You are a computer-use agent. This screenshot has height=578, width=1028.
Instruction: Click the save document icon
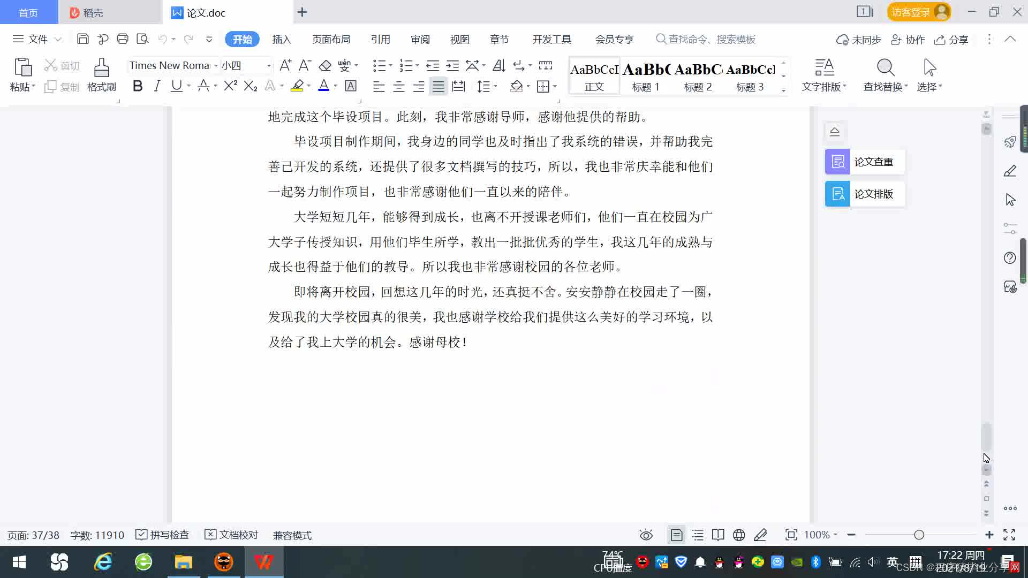pos(83,39)
